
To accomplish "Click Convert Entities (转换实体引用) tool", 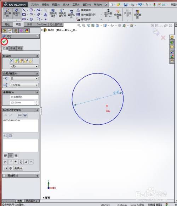I will (62, 13).
